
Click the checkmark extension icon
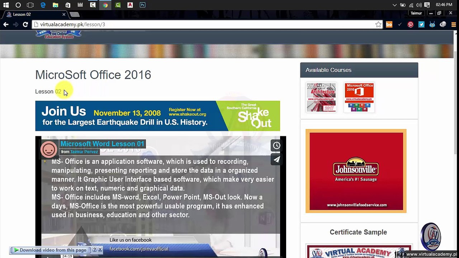(400, 24)
